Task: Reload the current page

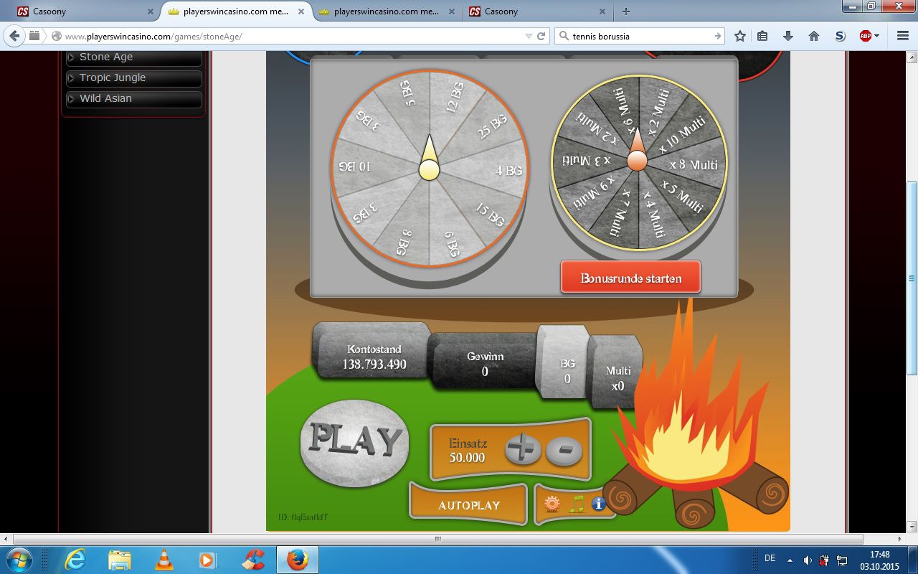Action: point(541,36)
